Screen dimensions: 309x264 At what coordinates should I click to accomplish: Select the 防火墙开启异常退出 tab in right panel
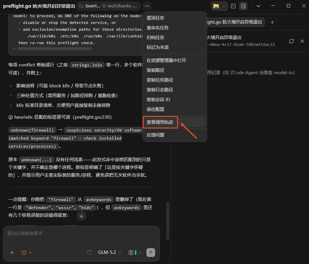235,22
